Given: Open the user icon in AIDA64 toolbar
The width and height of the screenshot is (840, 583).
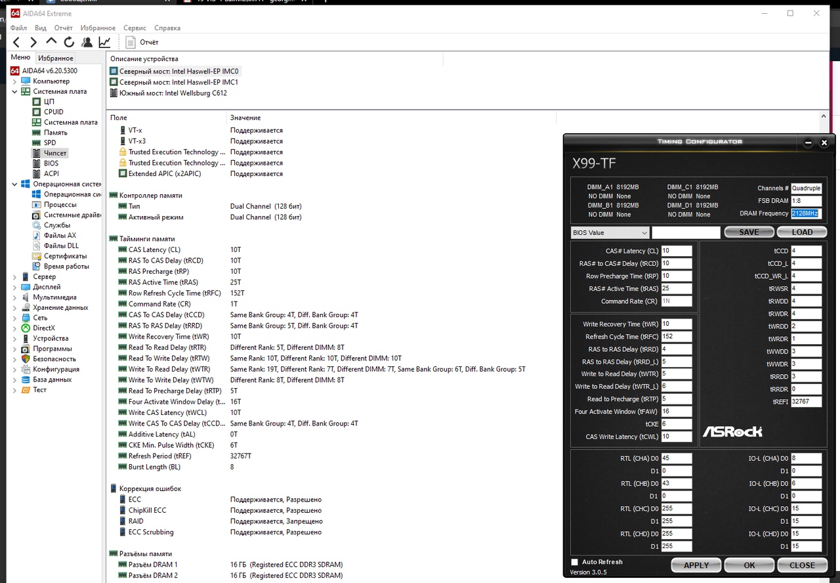Looking at the screenshot, I should [x=87, y=42].
